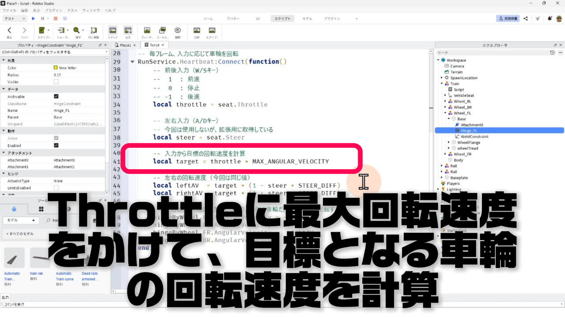Toggle the Archivable checkbox
The height and width of the screenshot is (317, 565).
[56, 96]
